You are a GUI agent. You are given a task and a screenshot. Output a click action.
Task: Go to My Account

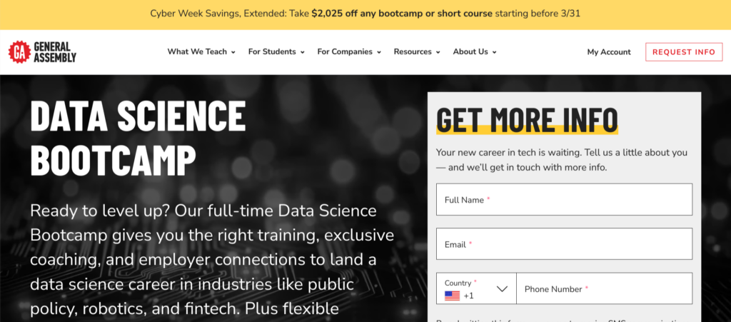(x=609, y=52)
